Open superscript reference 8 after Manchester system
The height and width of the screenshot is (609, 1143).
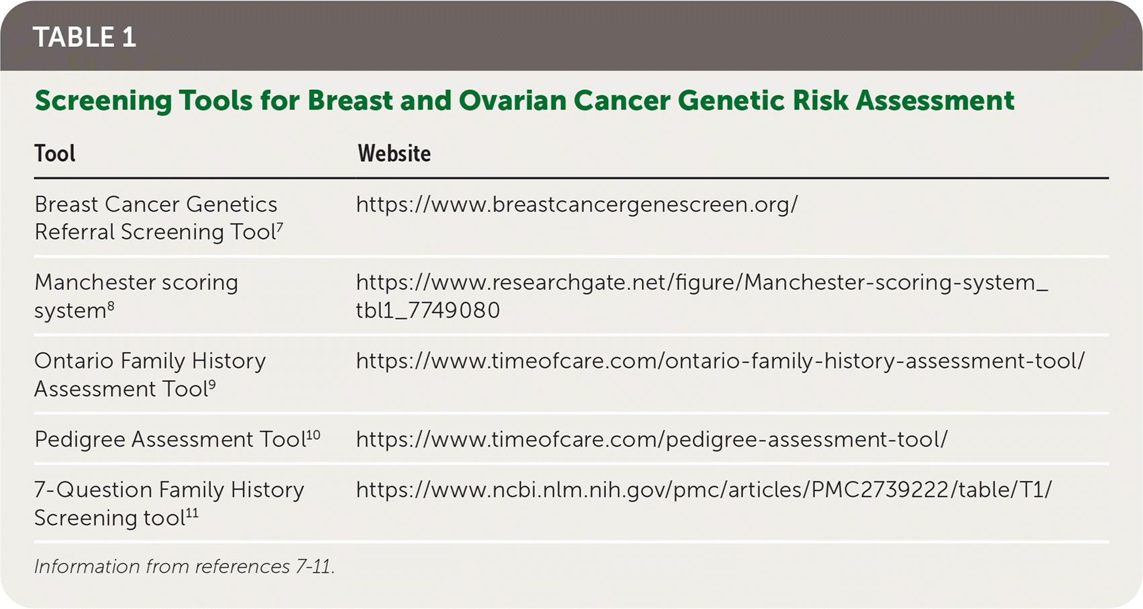coord(111,306)
